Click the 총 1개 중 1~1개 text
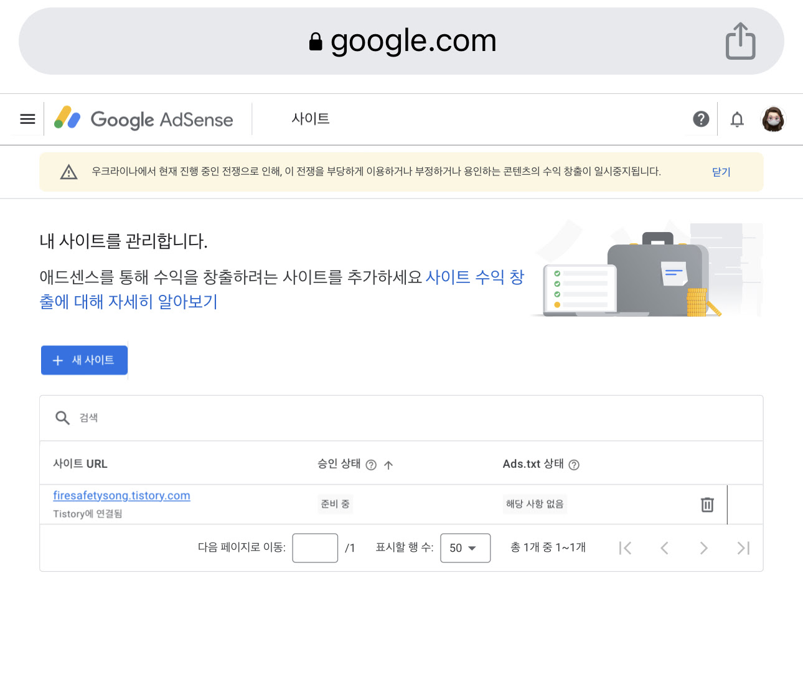Viewport: 803px width, 698px height. tap(548, 547)
